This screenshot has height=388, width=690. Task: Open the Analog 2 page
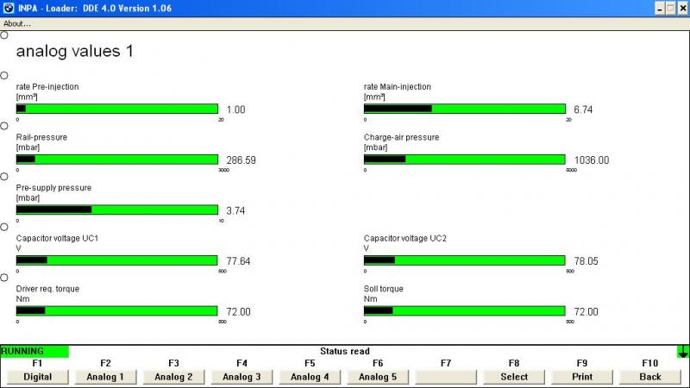point(173,377)
